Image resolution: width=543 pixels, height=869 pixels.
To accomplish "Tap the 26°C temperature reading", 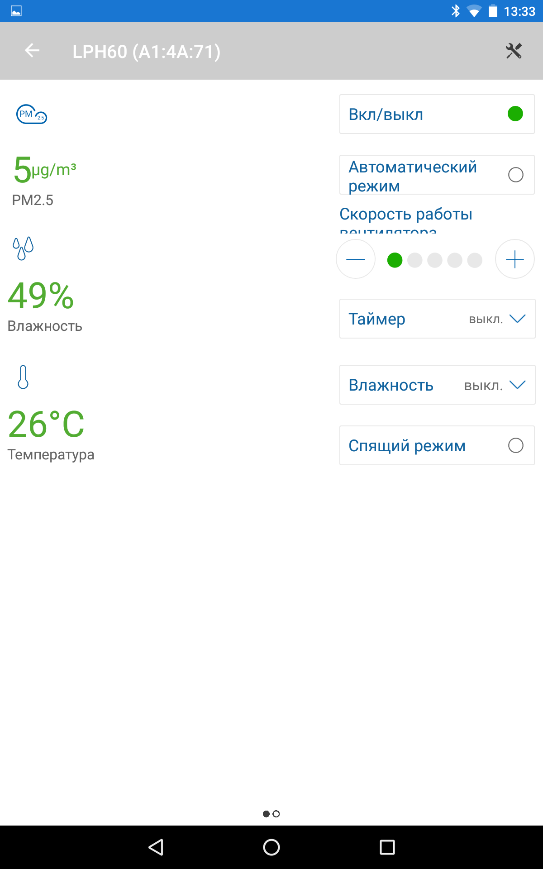I will [x=46, y=425].
